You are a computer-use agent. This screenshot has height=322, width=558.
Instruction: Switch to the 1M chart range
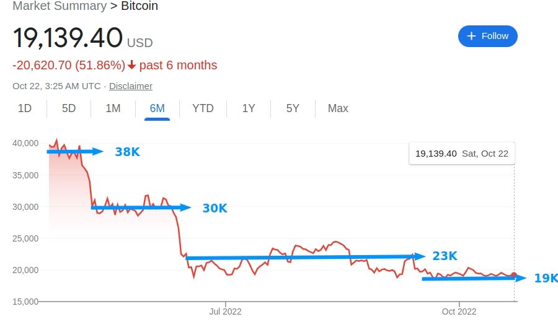[113, 108]
